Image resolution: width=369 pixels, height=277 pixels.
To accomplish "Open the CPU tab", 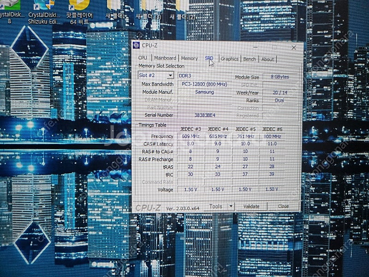I will click(143, 58).
